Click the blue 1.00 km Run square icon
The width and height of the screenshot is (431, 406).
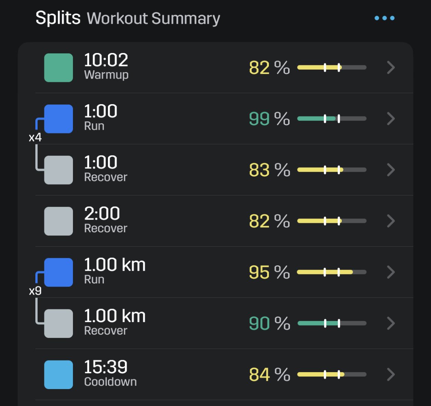coord(59,272)
